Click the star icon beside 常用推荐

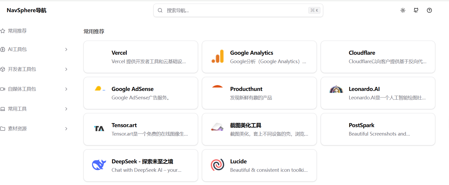tap(3, 31)
